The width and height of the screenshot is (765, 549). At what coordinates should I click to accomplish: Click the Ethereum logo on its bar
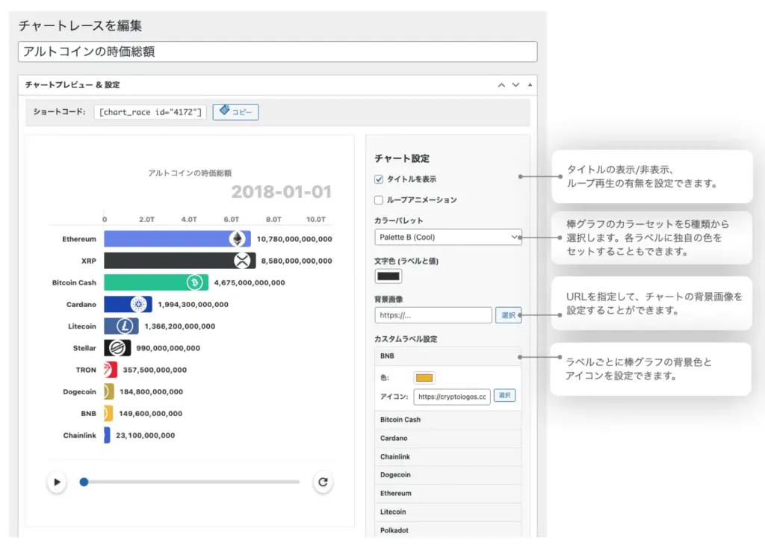coord(238,239)
